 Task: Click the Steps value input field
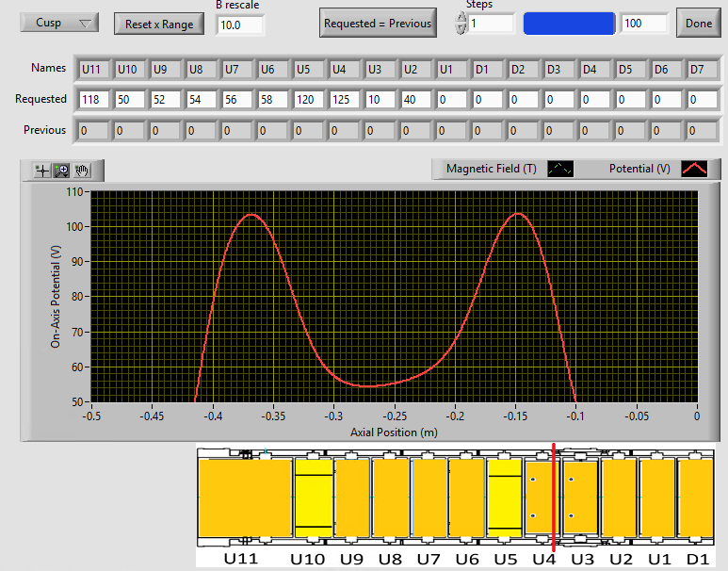click(491, 24)
